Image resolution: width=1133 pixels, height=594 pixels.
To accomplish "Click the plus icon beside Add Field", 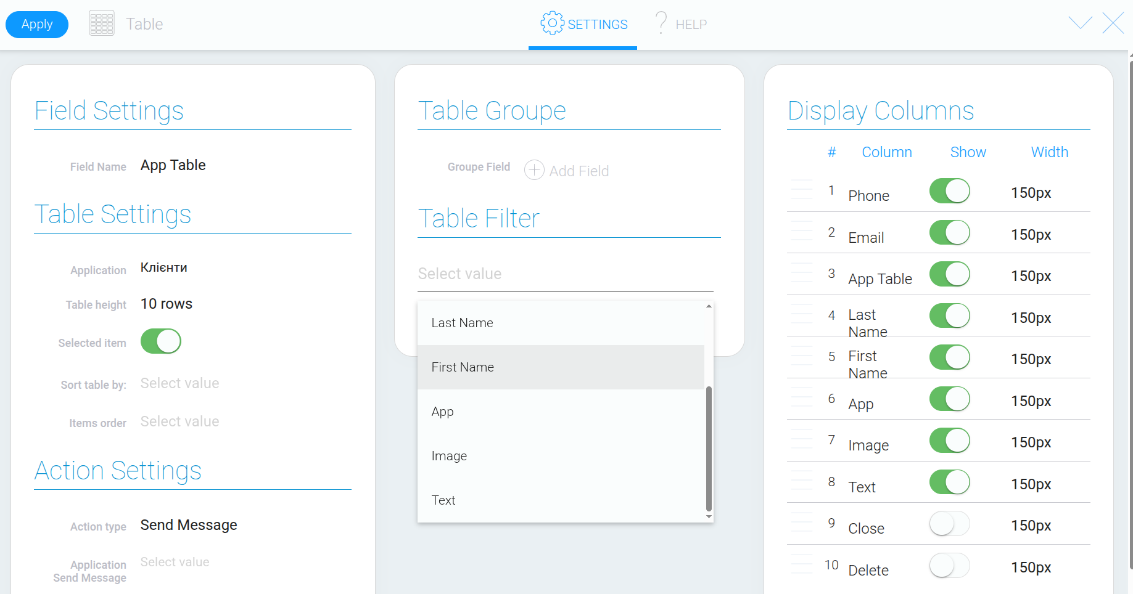I will pyautogui.click(x=534, y=169).
